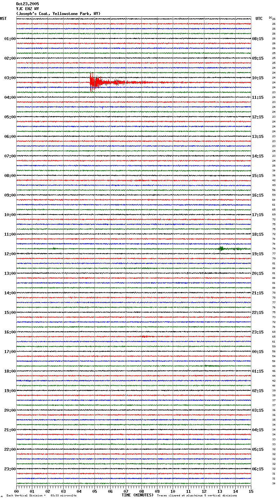The image size is (277, 500).
Task: Select the 02:00 MST time label
Action: [10, 58]
